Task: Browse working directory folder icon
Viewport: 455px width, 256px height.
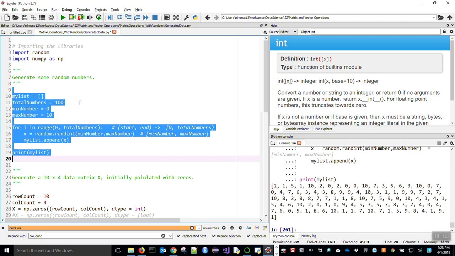Action: click(x=440, y=17)
